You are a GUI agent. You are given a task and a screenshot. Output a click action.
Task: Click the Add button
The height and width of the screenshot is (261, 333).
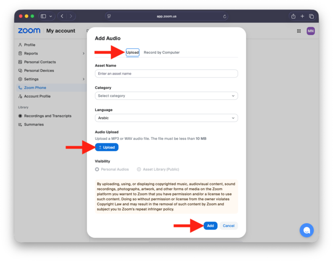point(210,226)
